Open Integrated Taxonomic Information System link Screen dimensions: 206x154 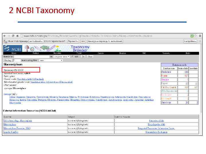click(156, 128)
